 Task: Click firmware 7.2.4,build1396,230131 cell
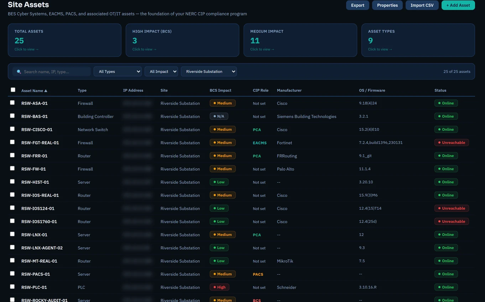coord(381,142)
